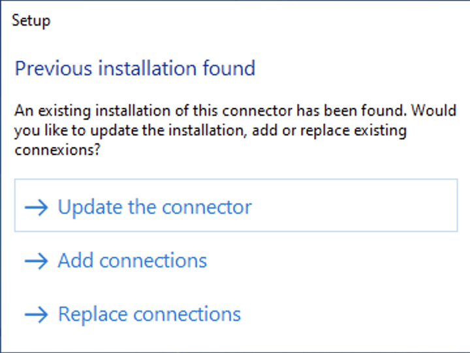Click the word found in the heading
Image resolution: width=470 pixels, height=353 pixels.
pos(232,68)
